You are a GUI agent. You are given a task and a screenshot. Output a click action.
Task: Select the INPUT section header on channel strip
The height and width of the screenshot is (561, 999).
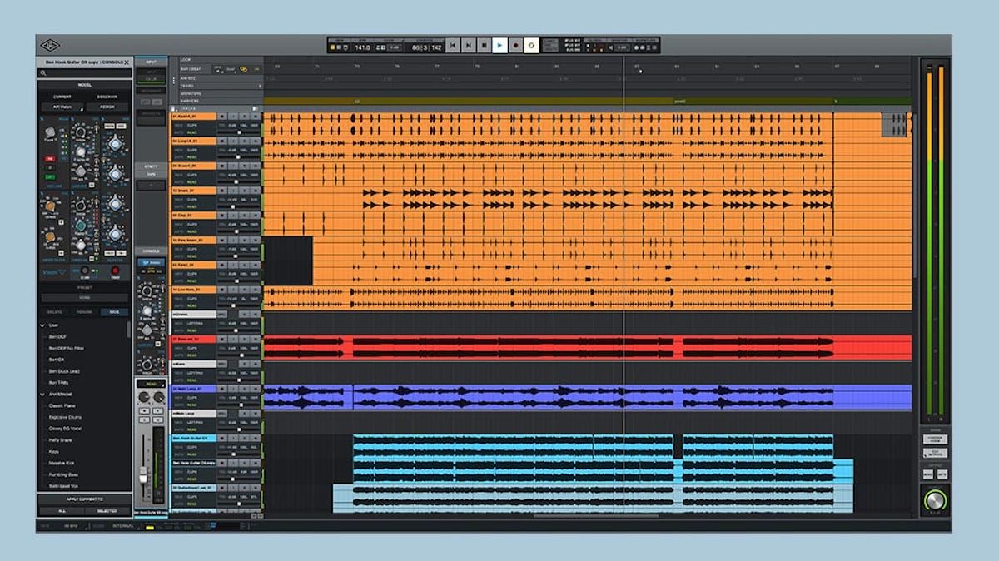(151, 62)
